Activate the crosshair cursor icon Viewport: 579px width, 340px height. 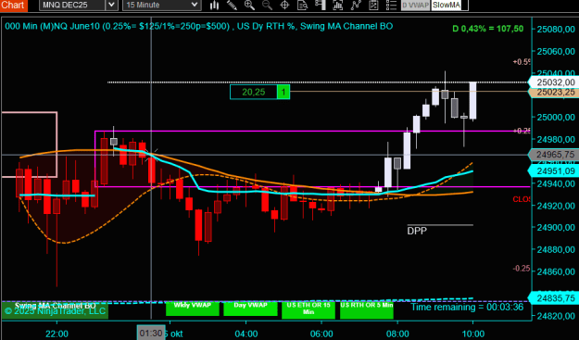pyautogui.click(x=284, y=5)
